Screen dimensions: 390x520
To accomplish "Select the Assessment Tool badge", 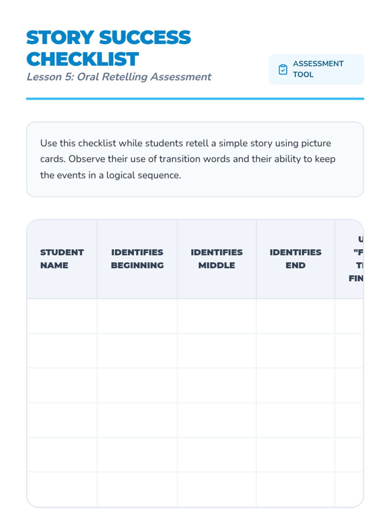I will (316, 69).
